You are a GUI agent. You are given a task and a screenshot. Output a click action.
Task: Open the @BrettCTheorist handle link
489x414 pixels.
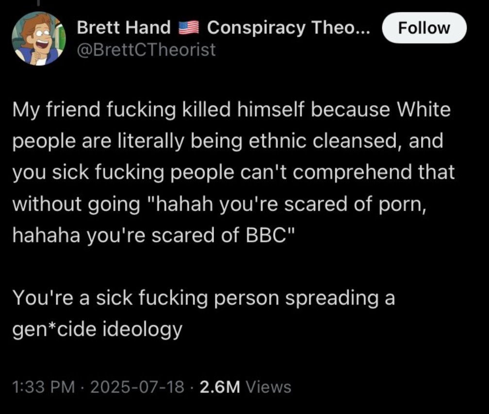[x=147, y=49]
